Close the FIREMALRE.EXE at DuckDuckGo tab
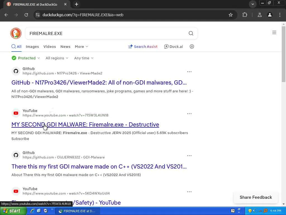 (x=65, y=4)
